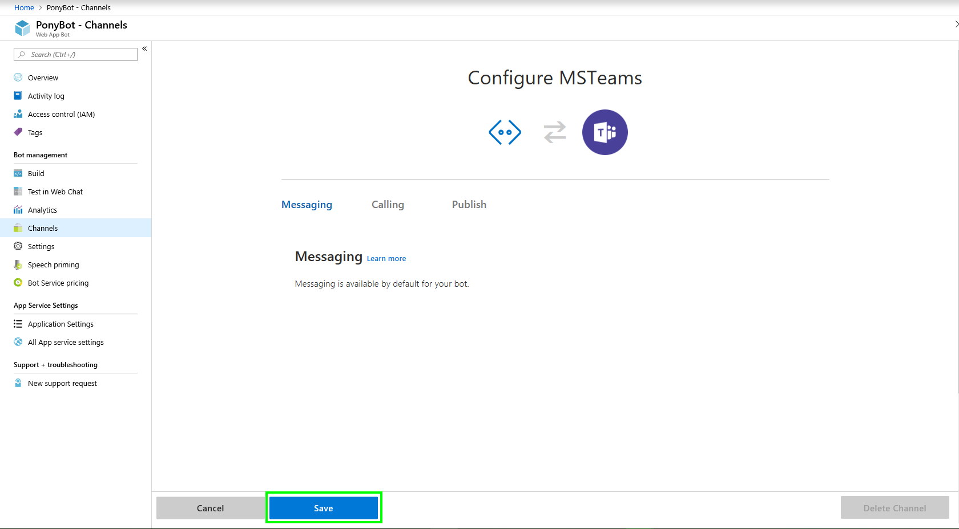Click the 'Support + troubleshooting' section header
Screen dimensions: 959x529
pos(55,365)
